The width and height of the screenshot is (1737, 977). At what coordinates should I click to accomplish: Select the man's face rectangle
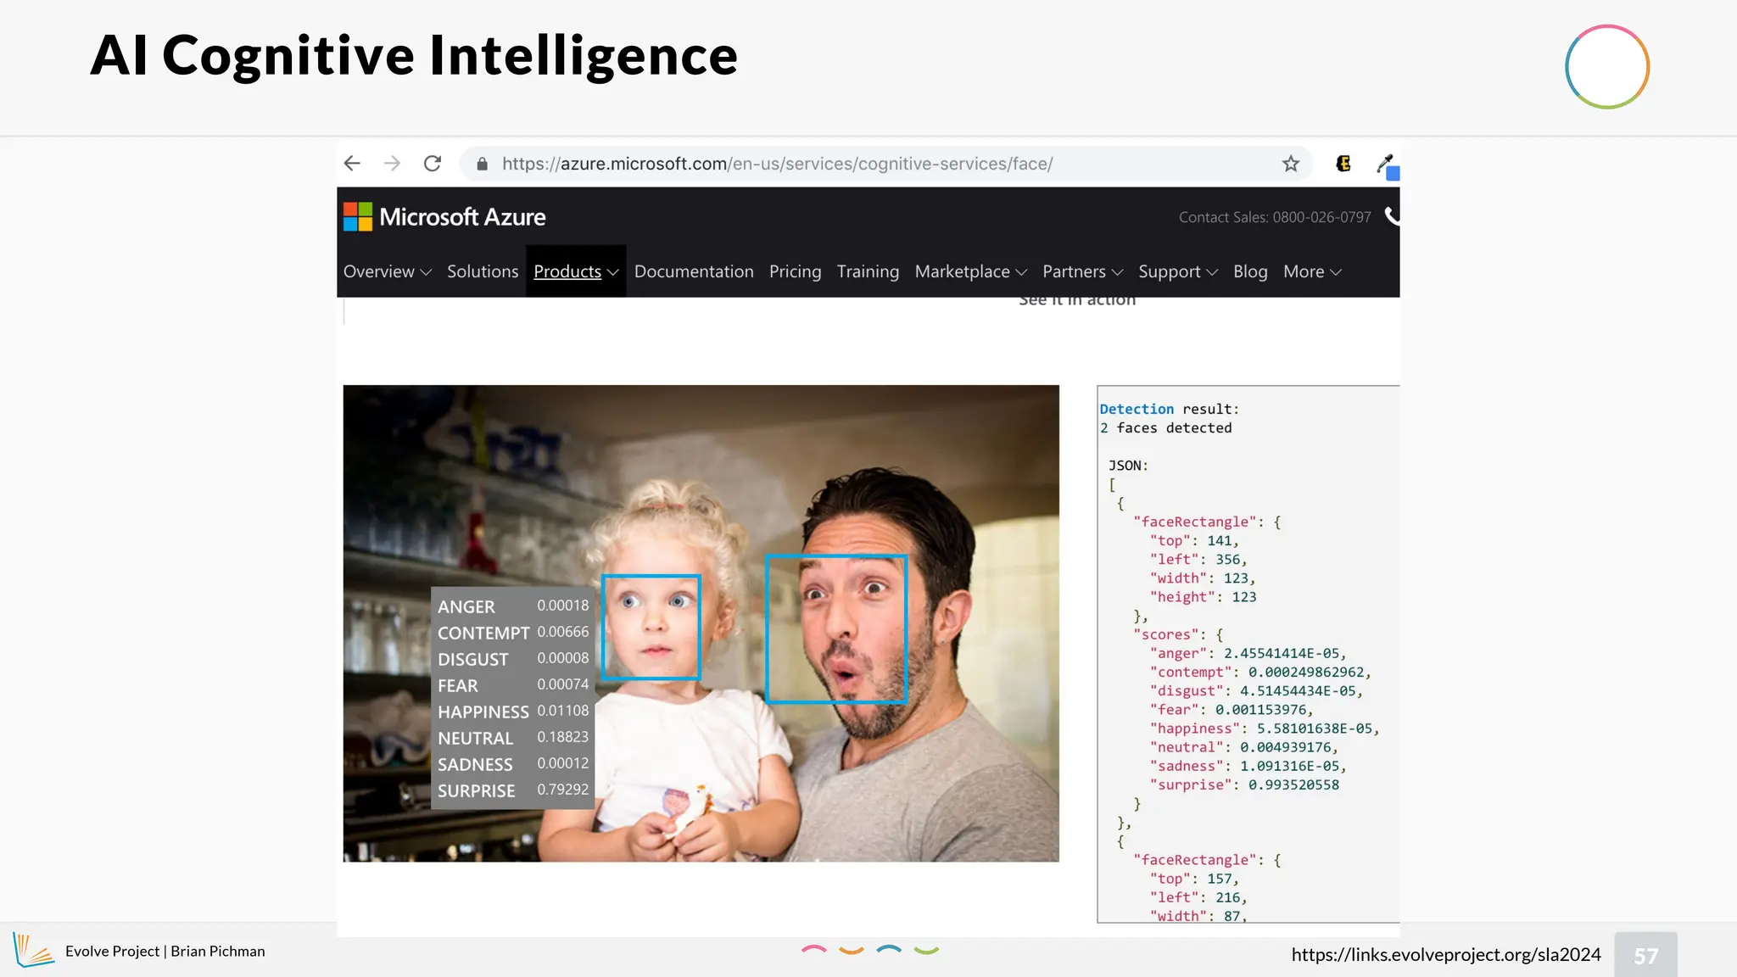[836, 629]
